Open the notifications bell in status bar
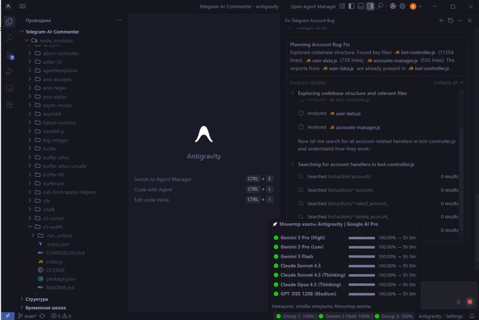Screen dimensions: 479x320 click(472, 316)
